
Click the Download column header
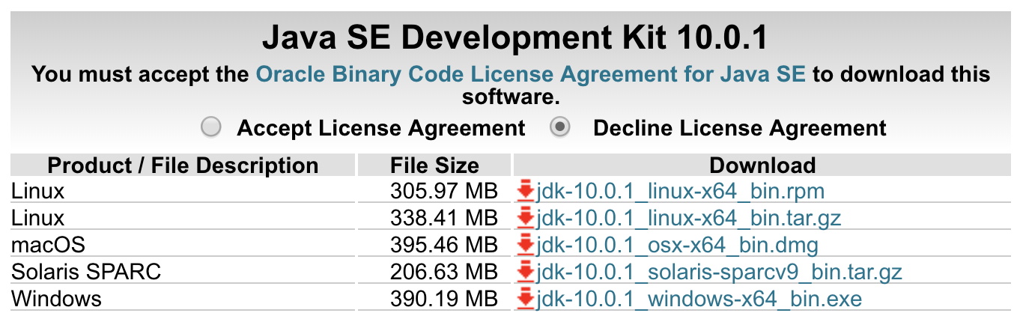762,165
